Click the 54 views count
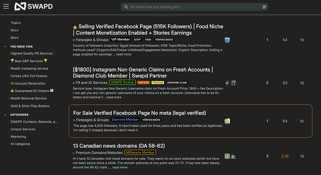 point(285,40)
